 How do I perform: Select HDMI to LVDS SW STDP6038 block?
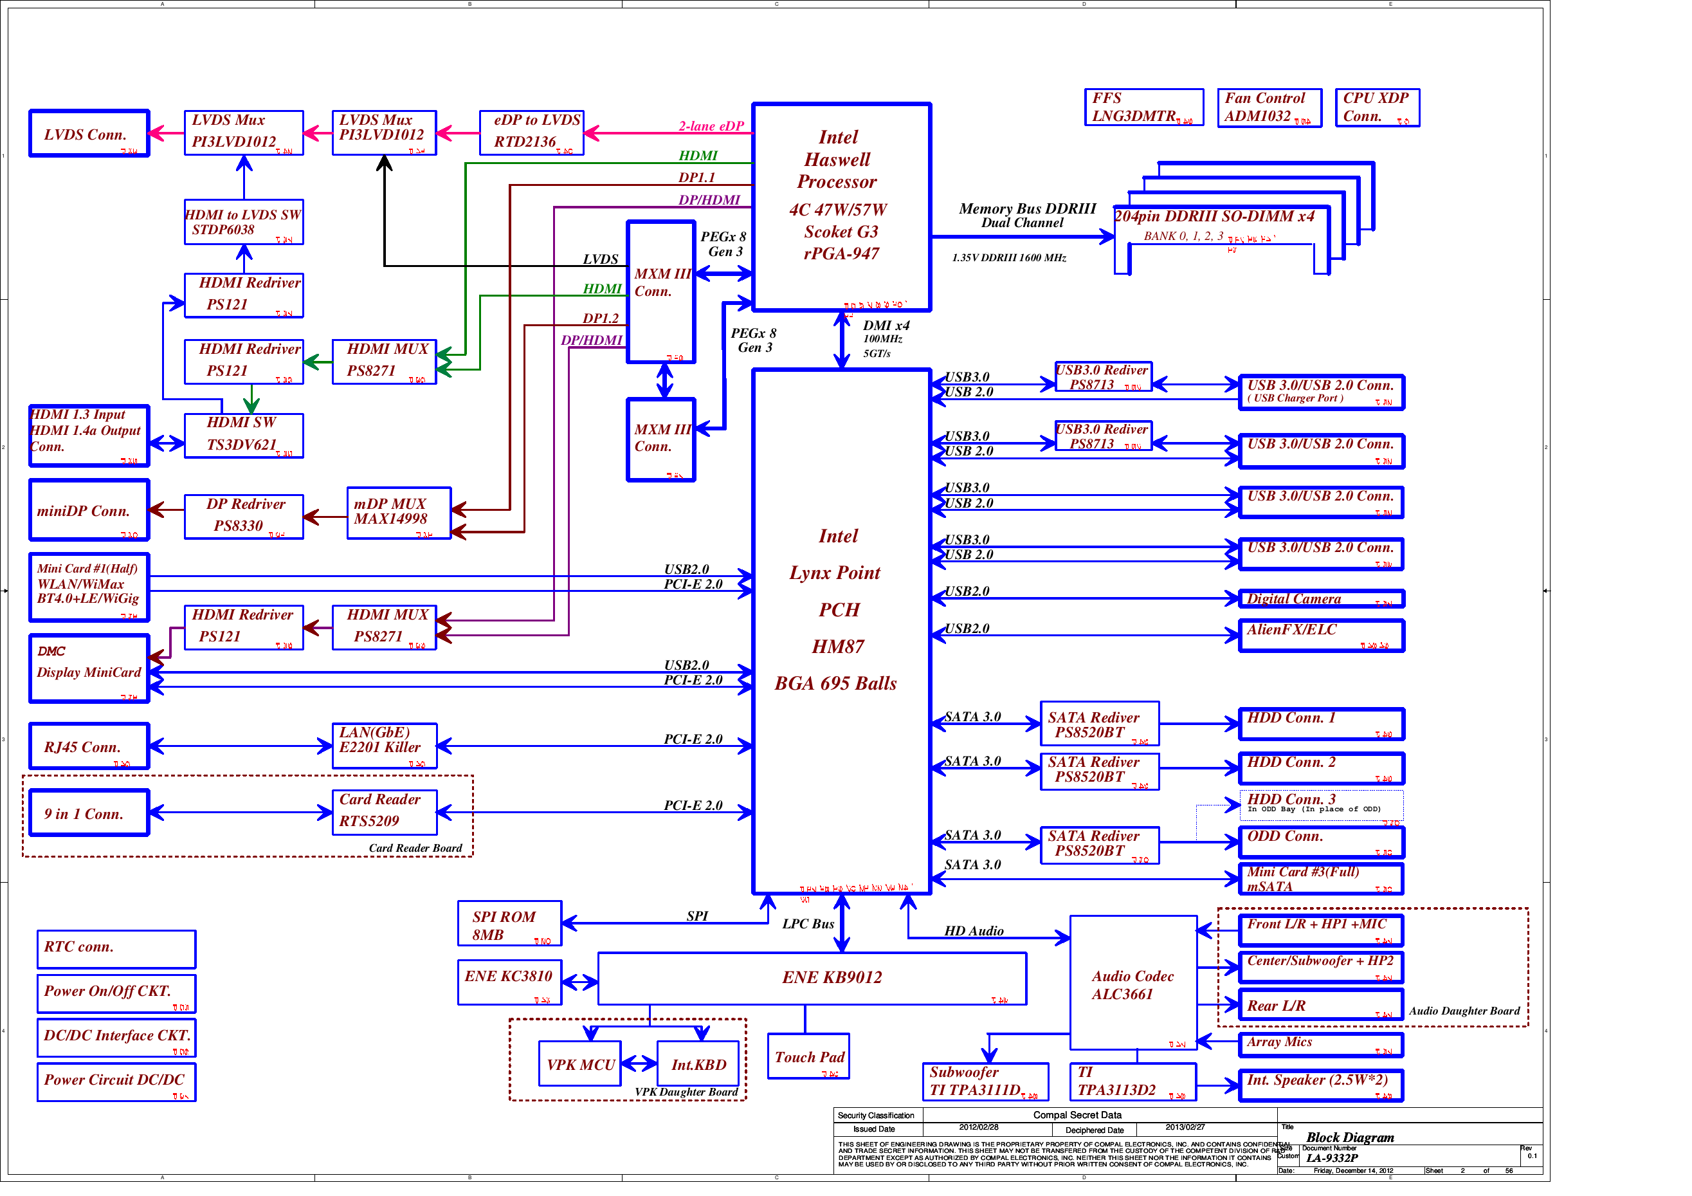click(x=244, y=222)
